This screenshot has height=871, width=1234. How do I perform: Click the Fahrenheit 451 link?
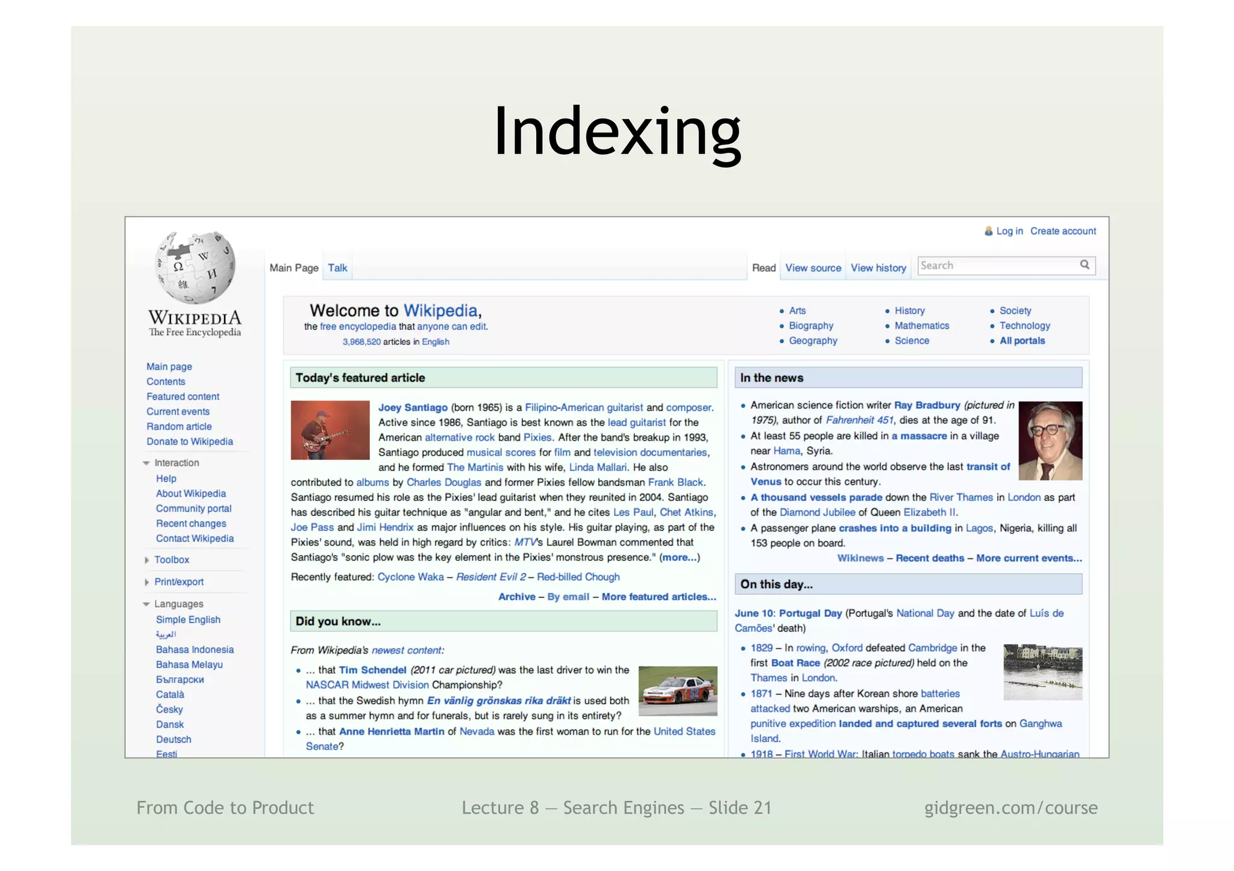point(859,421)
